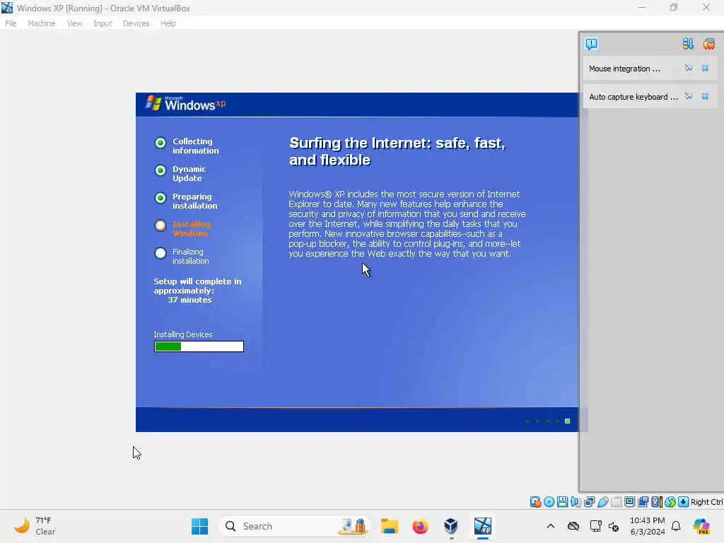Screen dimensions: 724x543
Task: Click the '37 minutes' remaining time text
Action: tap(189, 300)
